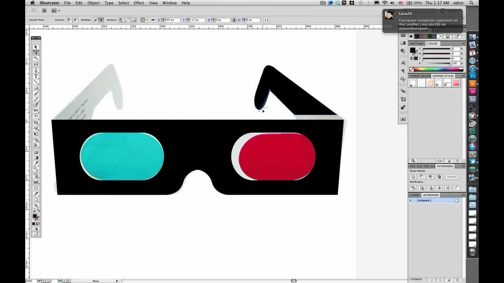
Task: Click the Expand button in Pathfinder
Action: [452, 176]
